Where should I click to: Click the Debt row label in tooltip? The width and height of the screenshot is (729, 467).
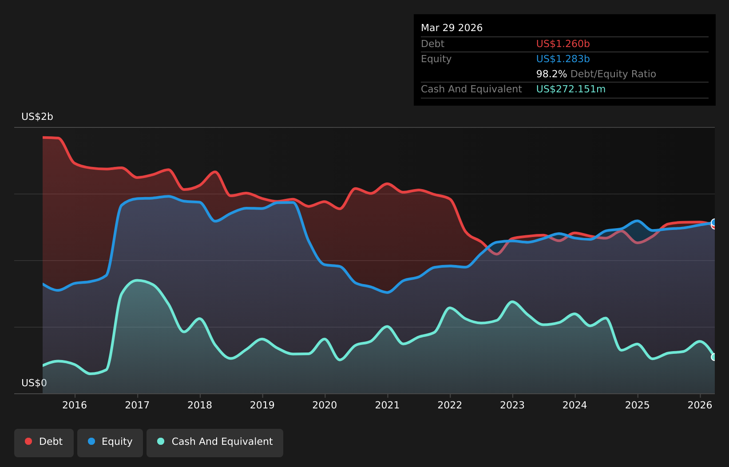(x=432, y=44)
